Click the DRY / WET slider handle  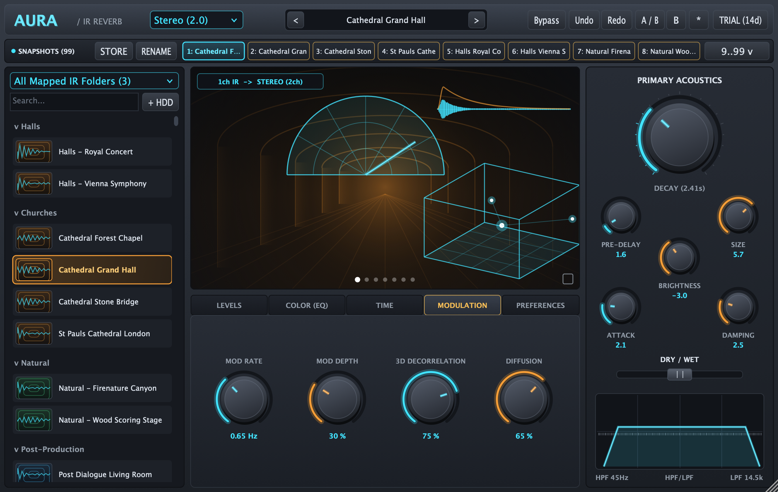[x=679, y=374]
